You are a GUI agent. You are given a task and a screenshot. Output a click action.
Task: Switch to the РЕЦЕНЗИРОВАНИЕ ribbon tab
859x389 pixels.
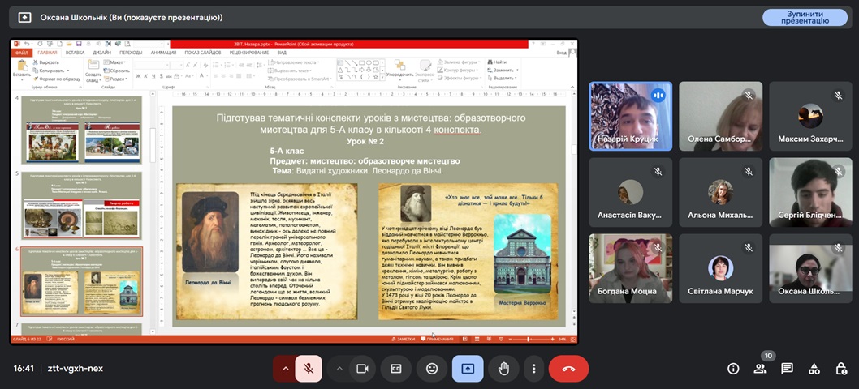[249, 53]
